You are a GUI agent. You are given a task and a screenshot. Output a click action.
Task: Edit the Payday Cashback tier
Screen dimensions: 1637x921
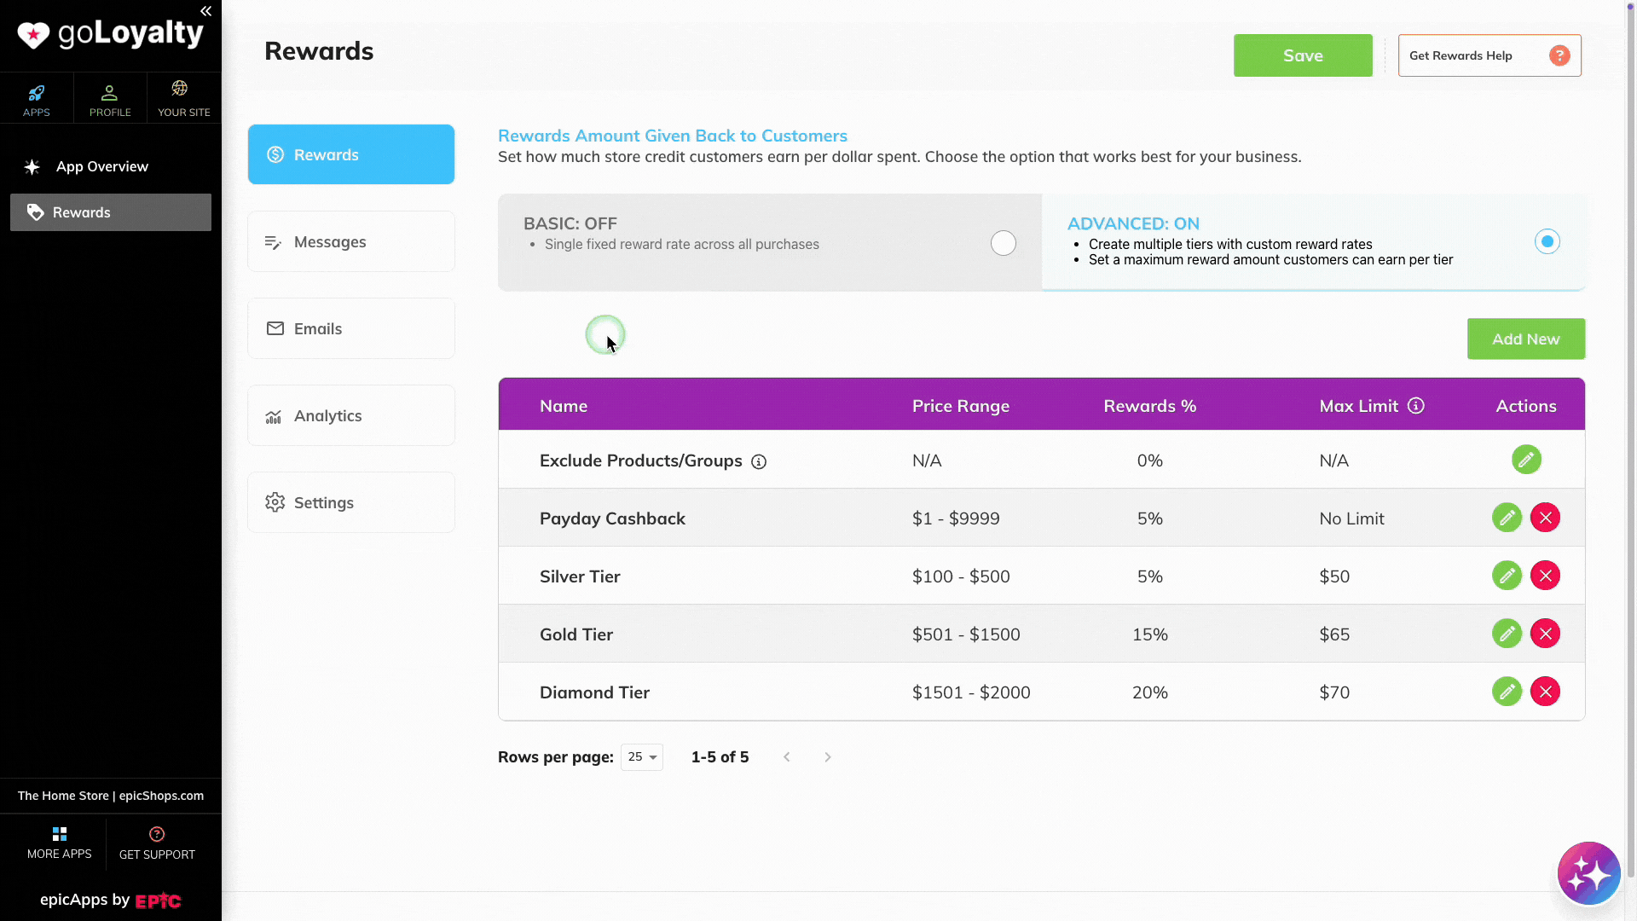click(x=1507, y=518)
